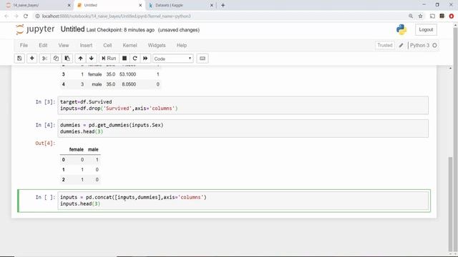Close the Datasets Kaggle tab

212,5
